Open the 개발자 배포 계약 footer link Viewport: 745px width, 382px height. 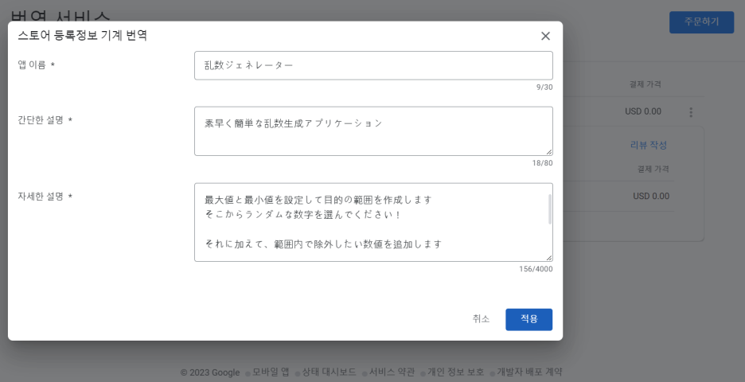pyautogui.click(x=529, y=372)
